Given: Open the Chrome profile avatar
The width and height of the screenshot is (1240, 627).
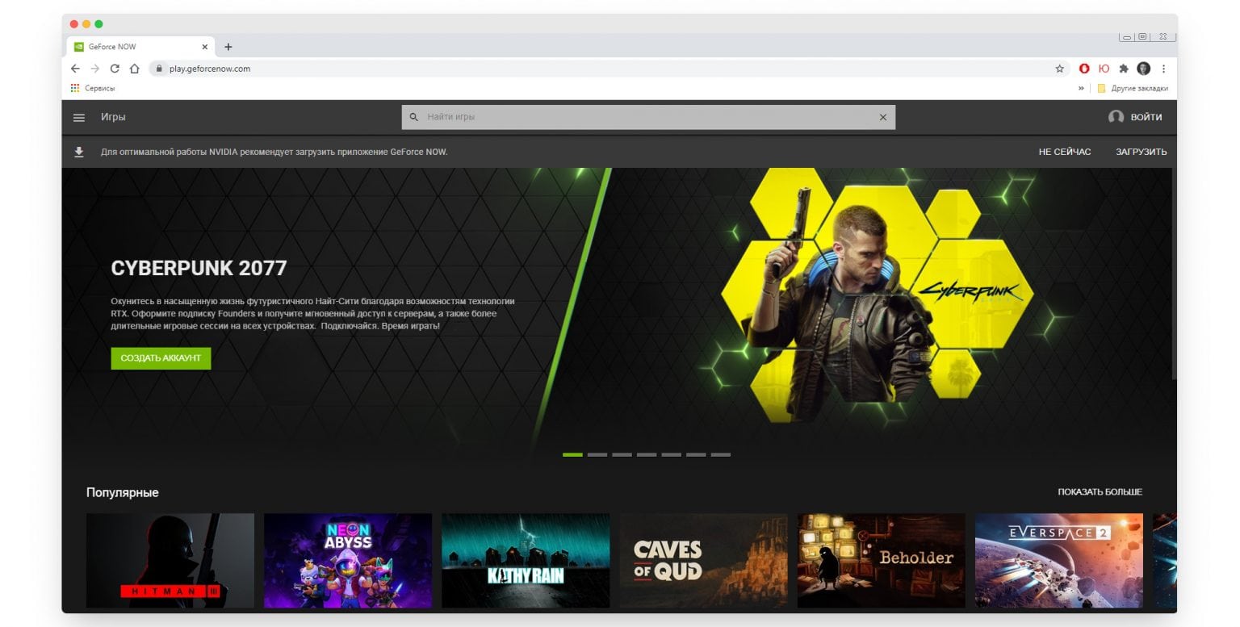Looking at the screenshot, I should (x=1143, y=69).
